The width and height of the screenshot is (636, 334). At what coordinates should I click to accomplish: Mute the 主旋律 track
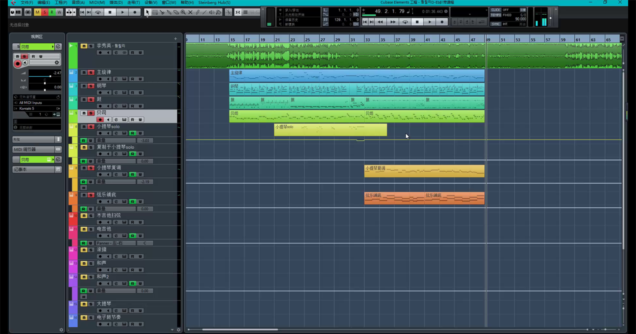tap(84, 72)
